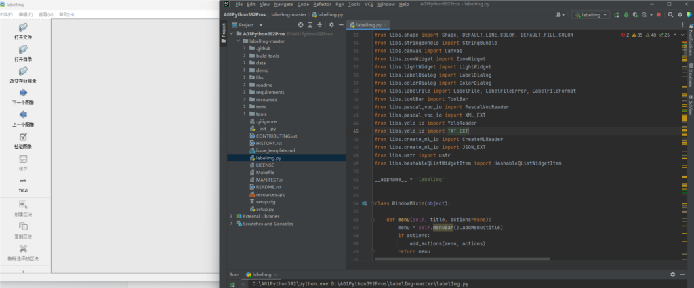This screenshot has width=694, height=288.
Task: Click Delete RectBox icon in labelImg
Action: coord(23,249)
